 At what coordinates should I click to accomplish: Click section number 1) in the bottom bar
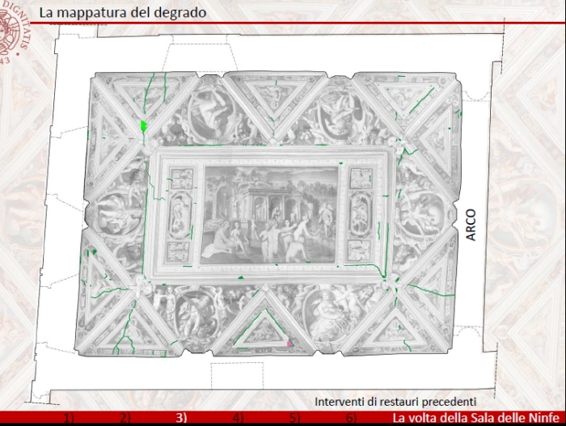click(69, 418)
